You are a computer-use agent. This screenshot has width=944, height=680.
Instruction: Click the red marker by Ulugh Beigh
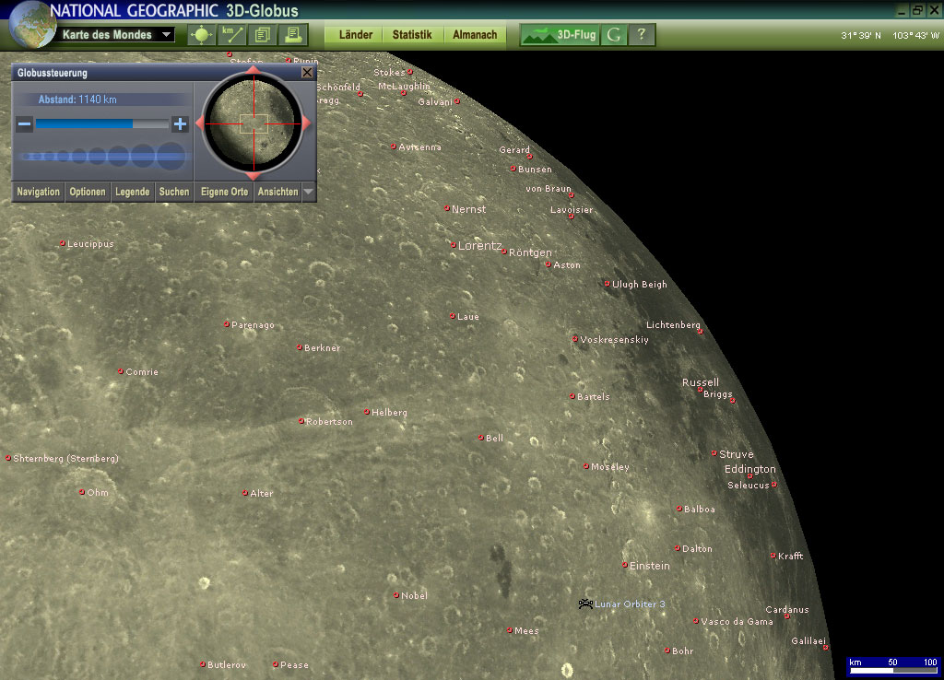607,284
